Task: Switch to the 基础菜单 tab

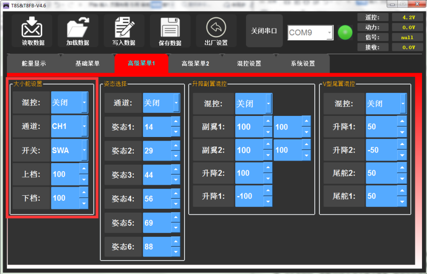Action: point(88,64)
